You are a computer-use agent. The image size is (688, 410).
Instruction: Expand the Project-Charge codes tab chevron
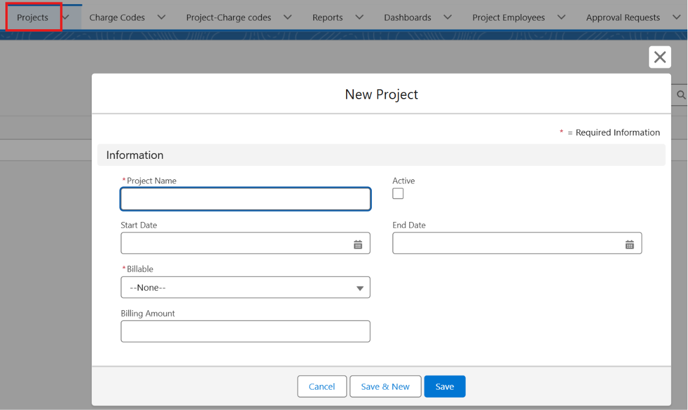click(x=288, y=17)
